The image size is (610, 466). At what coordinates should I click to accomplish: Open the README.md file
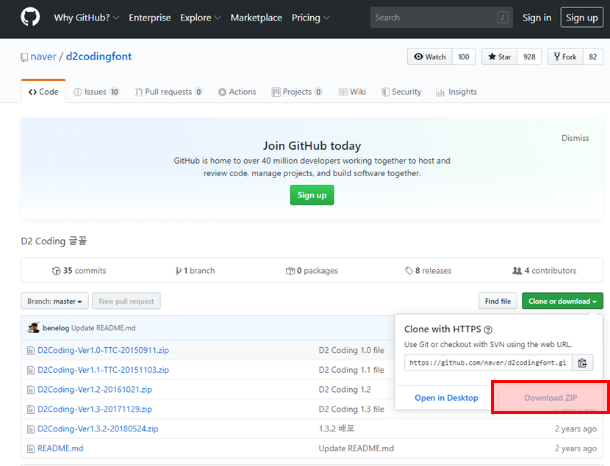(x=60, y=448)
